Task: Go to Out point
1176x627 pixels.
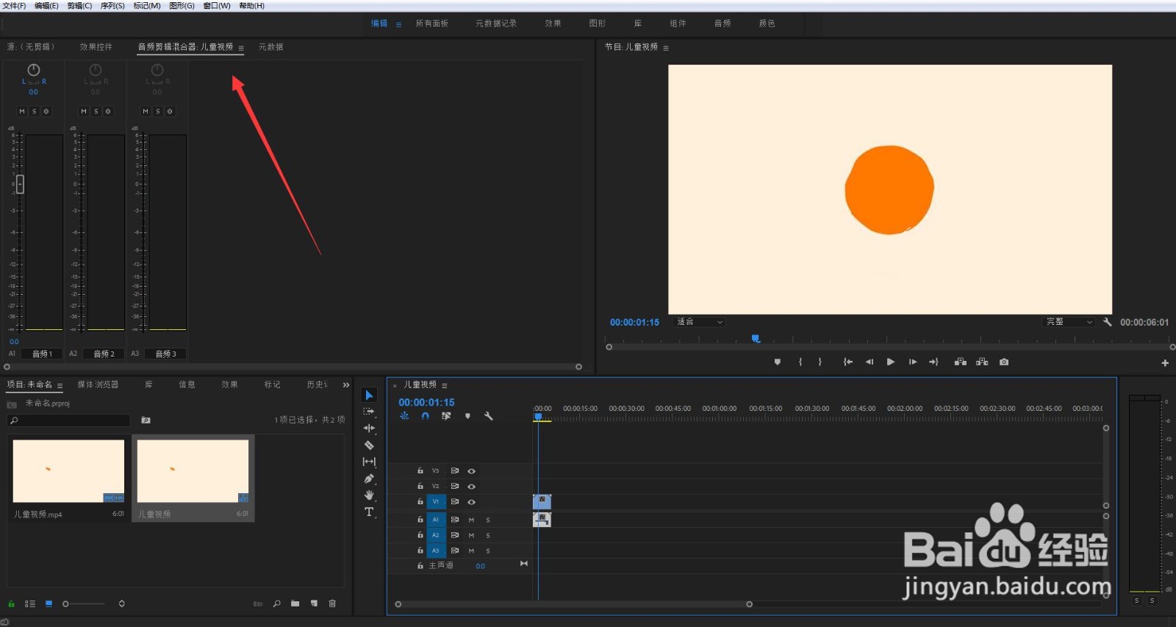Action: click(933, 362)
